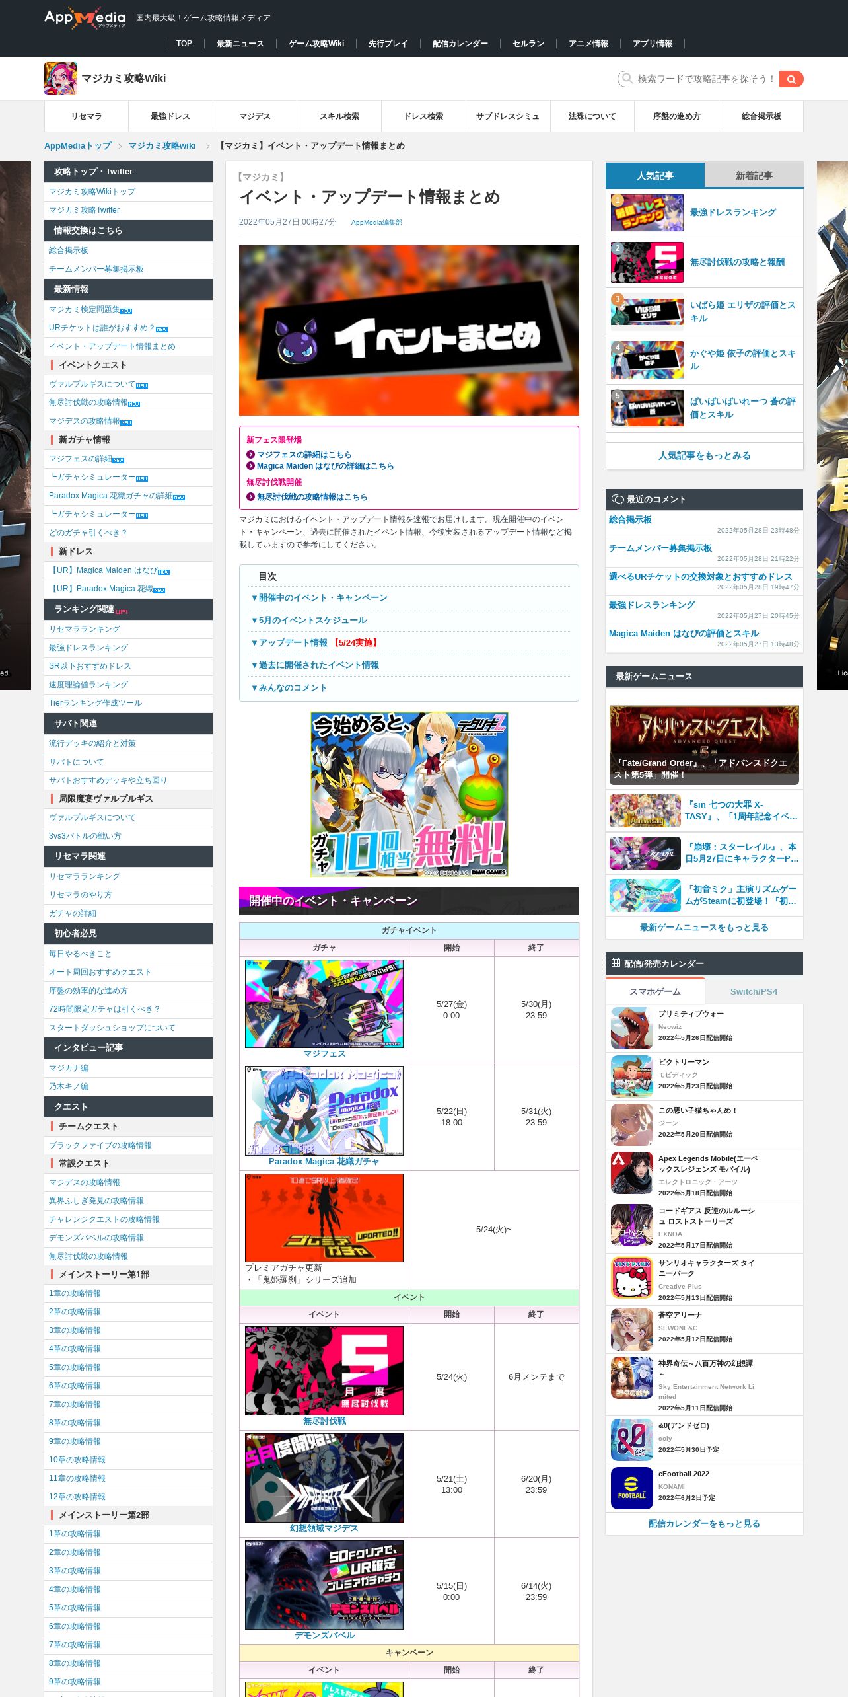The image size is (848, 1697).
Task: Click the 無尽討伐戦 event banner image
Action: pos(324,1371)
